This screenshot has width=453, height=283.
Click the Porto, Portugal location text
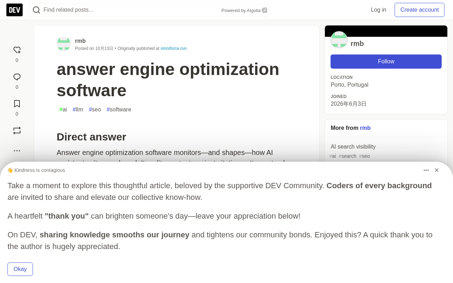click(350, 85)
